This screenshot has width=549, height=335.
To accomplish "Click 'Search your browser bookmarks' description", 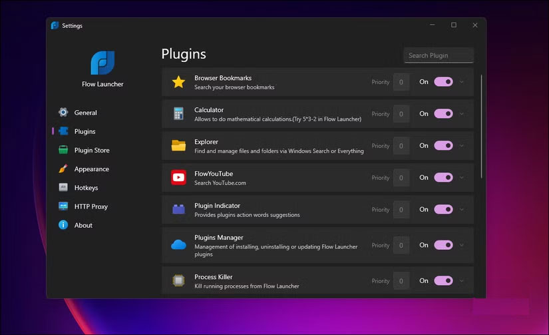I will coord(235,87).
